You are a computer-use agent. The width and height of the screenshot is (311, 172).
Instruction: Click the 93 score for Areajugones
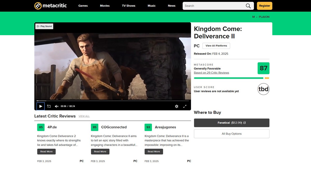tap(148, 127)
